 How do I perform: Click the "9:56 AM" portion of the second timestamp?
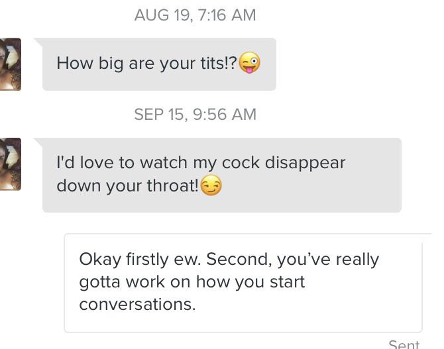[225, 115]
